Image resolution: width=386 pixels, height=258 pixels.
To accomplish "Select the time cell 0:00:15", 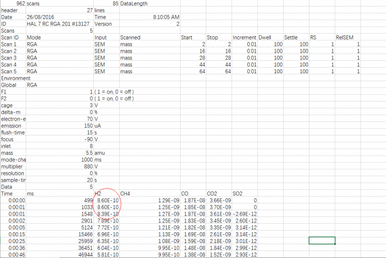I will coord(13,234).
